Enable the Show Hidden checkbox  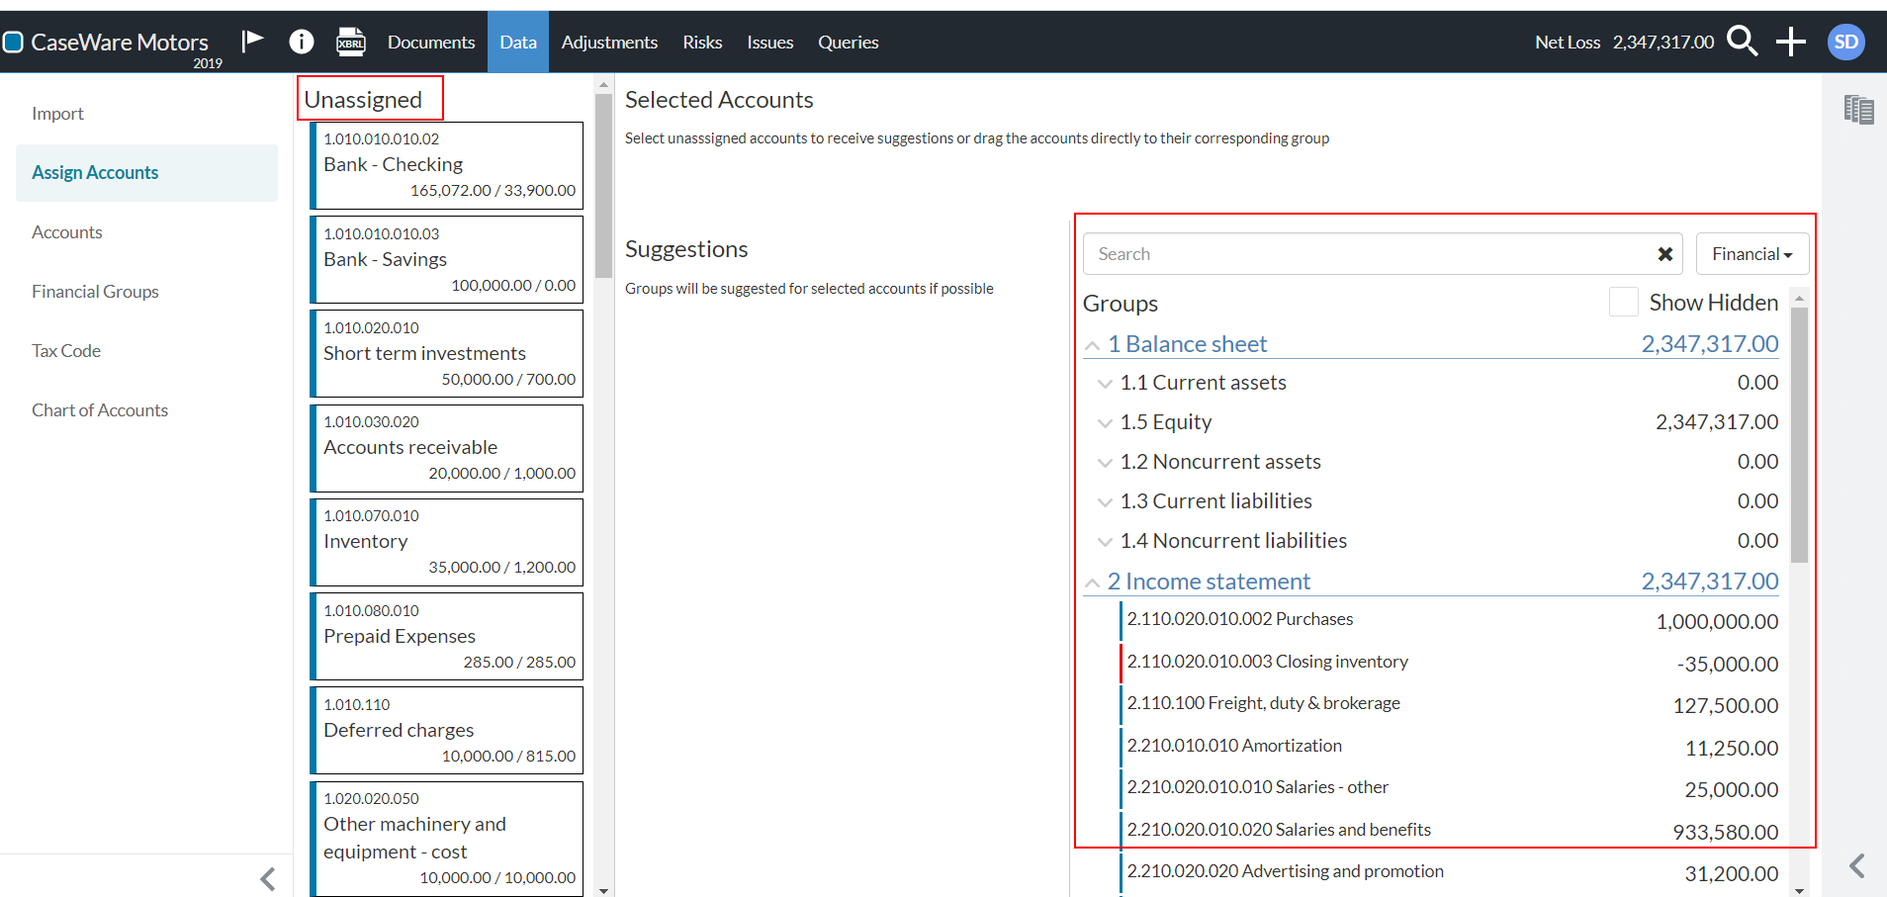tap(1623, 303)
